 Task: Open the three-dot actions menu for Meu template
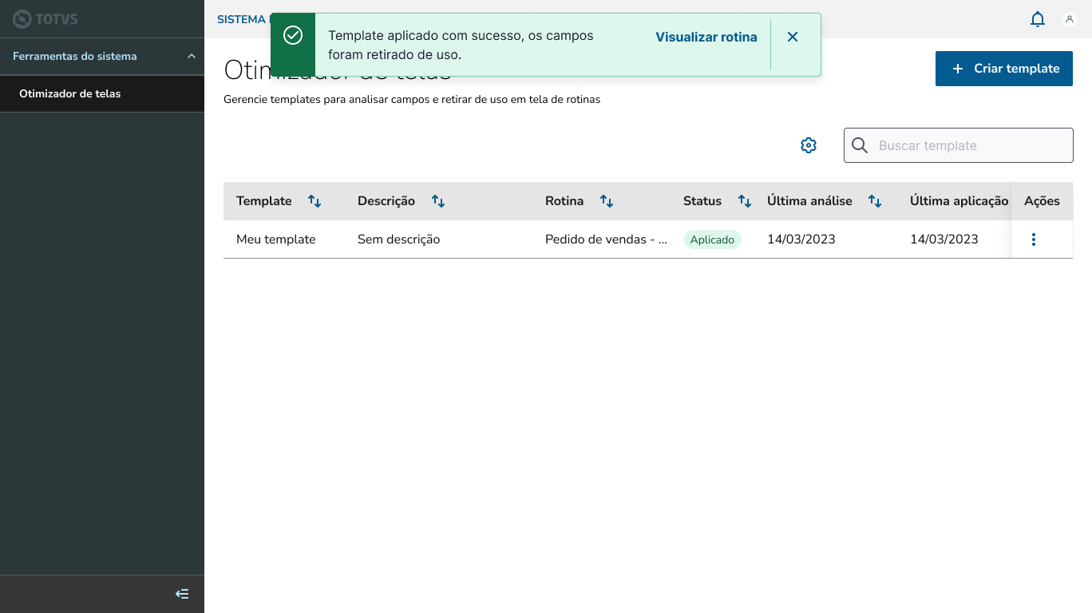click(x=1034, y=239)
